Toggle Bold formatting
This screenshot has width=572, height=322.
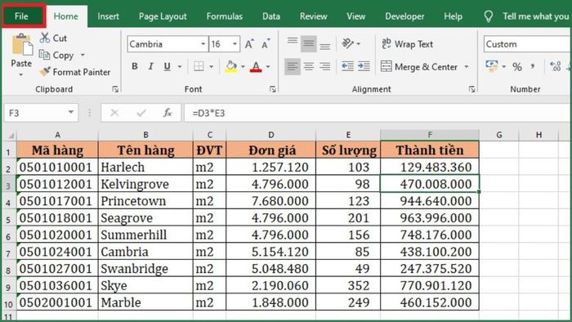click(135, 66)
